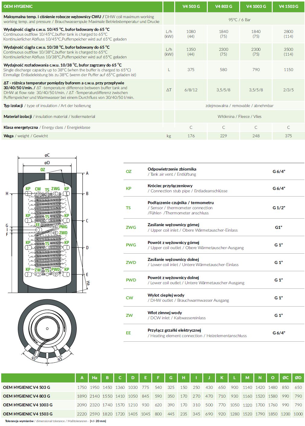The image size is (305, 426).
Task: Click the V4 803 G column header
Action: pyautogui.click(x=223, y=6)
